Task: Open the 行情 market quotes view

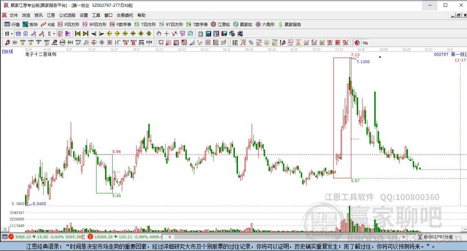Action: 12,24
